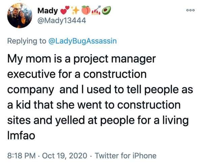
Task: Open the @LadyBugAssassin profile link
Action: pos(83,41)
